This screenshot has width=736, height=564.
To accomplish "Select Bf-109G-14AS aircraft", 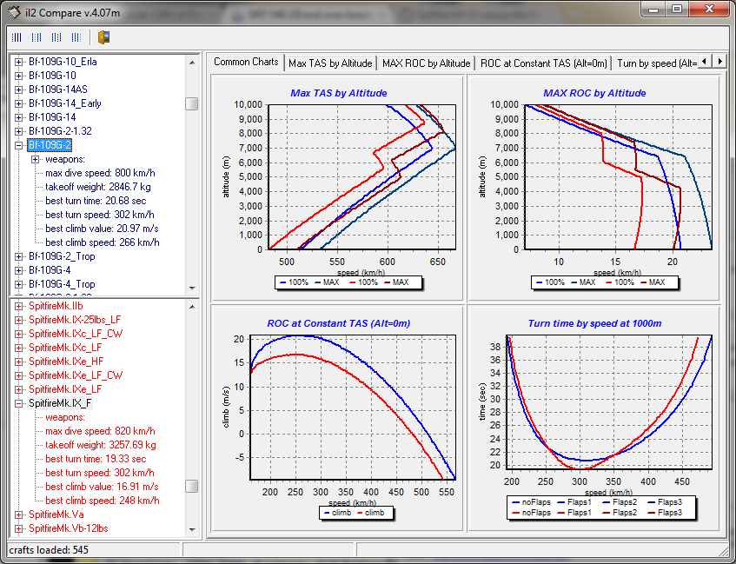I will point(57,90).
